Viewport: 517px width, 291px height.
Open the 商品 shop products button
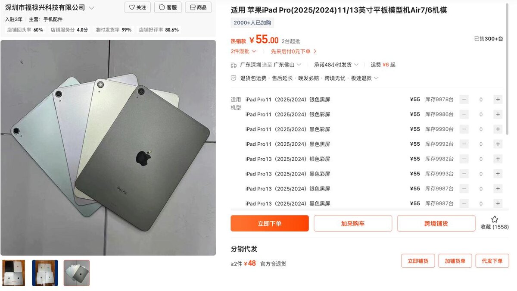198,7
